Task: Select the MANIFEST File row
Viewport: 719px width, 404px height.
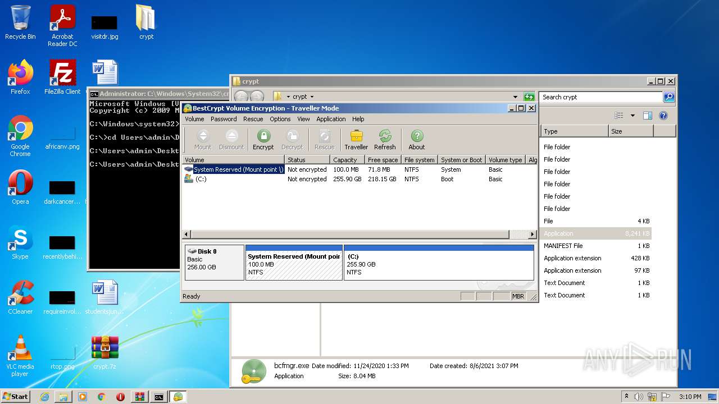Action: click(x=597, y=246)
